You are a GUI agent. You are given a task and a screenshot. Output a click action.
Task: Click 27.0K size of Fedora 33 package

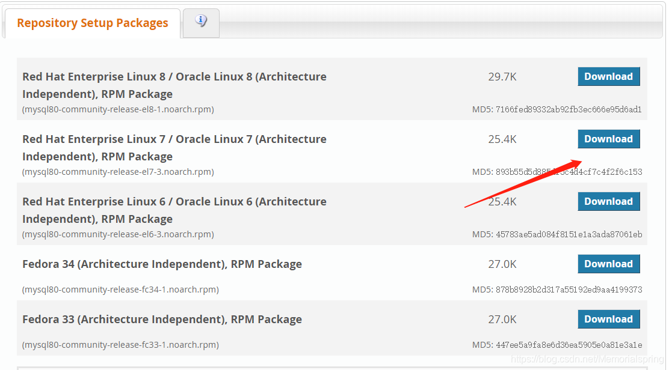502,320
